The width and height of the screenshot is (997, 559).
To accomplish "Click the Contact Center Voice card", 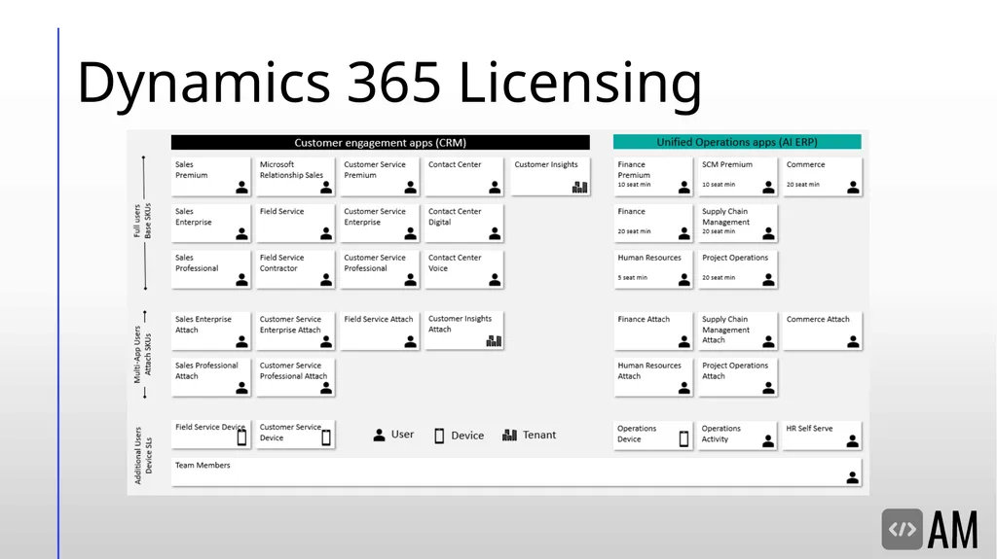I will click(464, 269).
